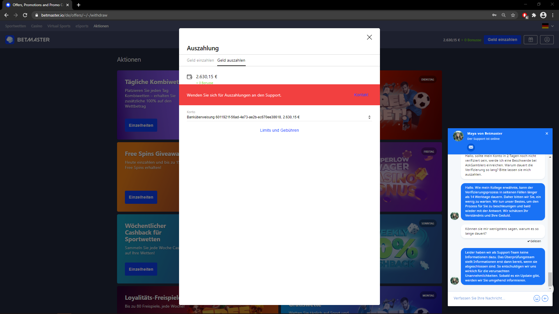Click the chat conversation scrollbar
Screen dimensions: 559x314
550,279
